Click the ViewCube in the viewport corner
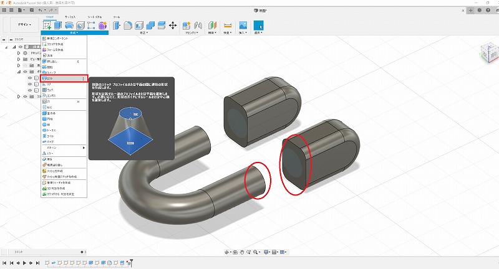 (x=488, y=54)
